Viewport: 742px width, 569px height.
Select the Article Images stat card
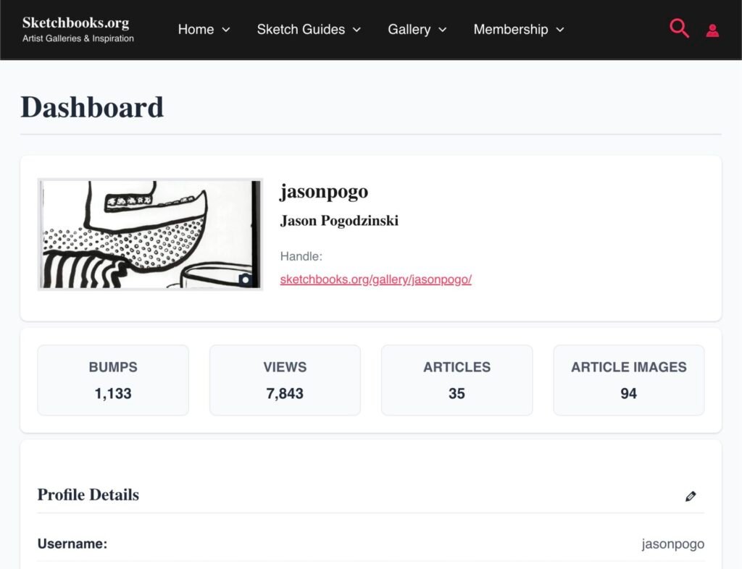(628, 380)
